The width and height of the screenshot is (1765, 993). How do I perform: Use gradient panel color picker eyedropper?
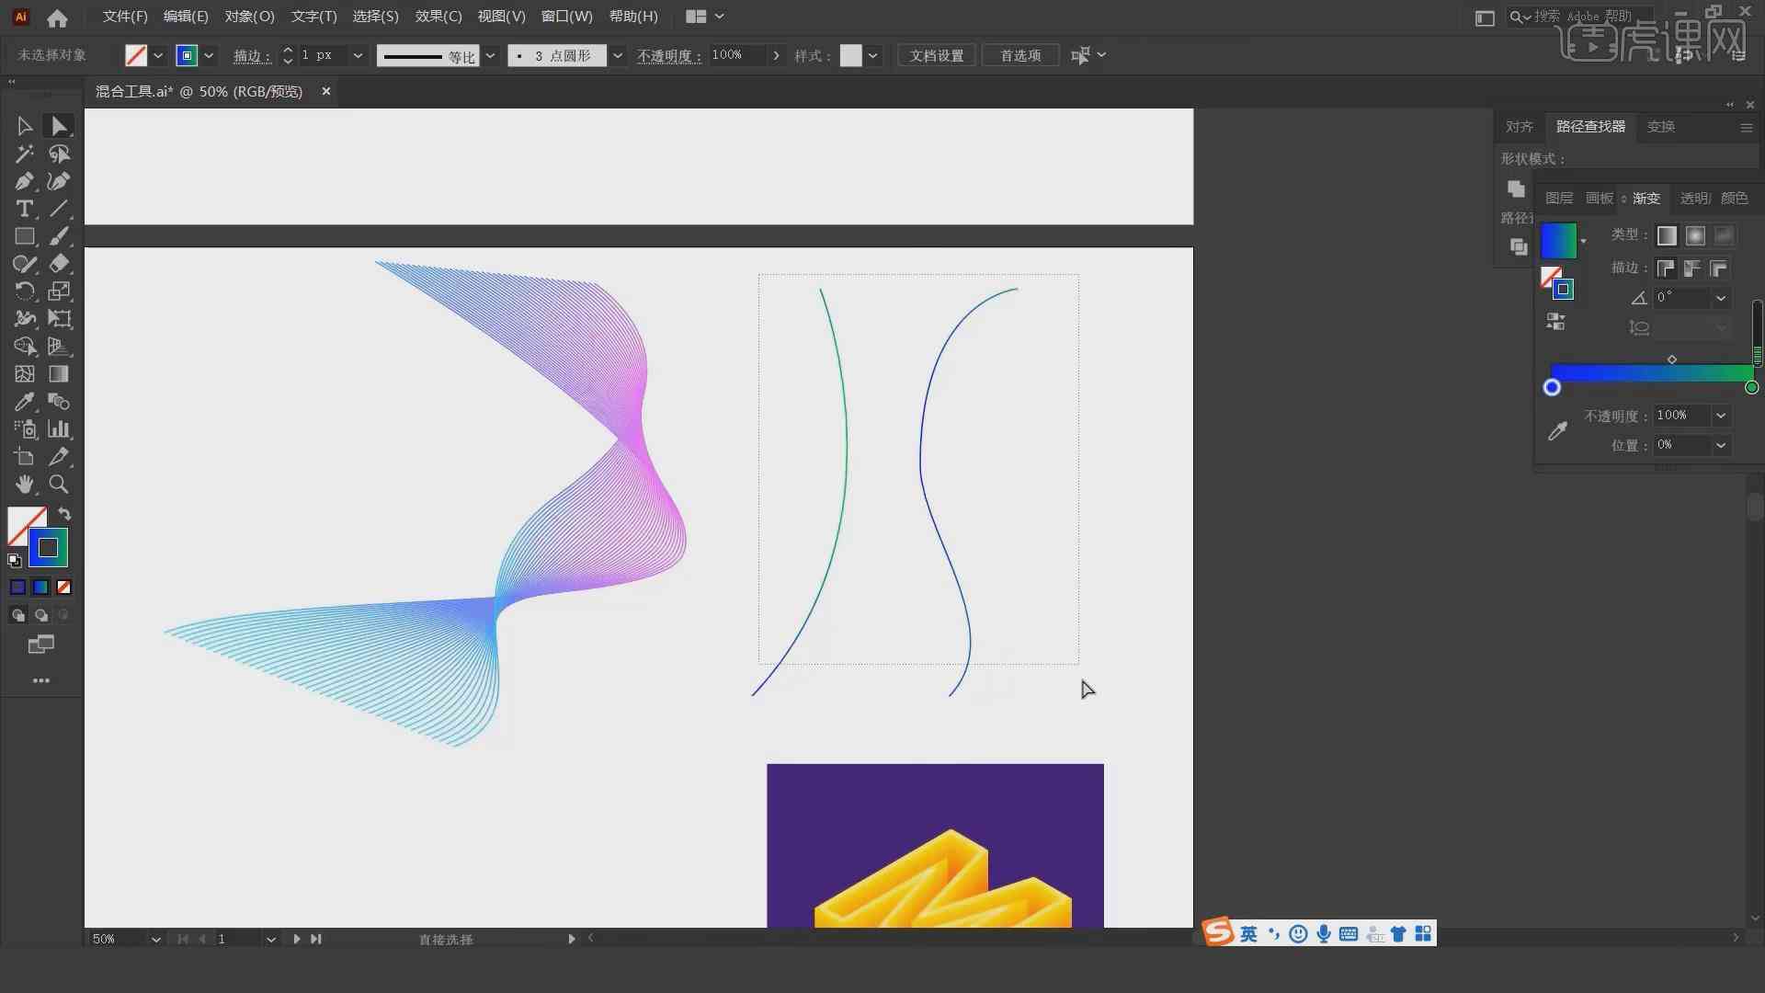point(1557,431)
